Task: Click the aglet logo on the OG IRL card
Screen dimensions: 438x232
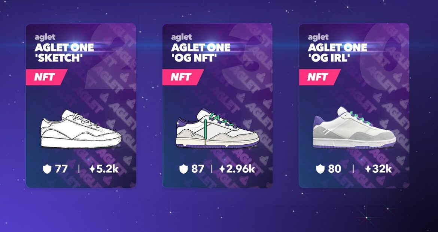Action: pyautogui.click(x=318, y=37)
